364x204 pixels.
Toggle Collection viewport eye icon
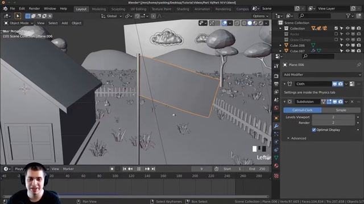click(x=348, y=28)
